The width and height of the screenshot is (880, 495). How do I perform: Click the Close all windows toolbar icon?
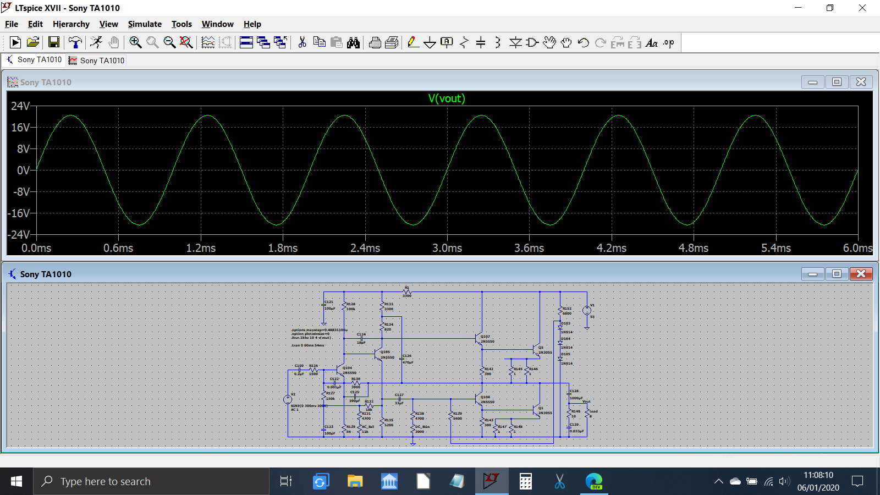280,42
